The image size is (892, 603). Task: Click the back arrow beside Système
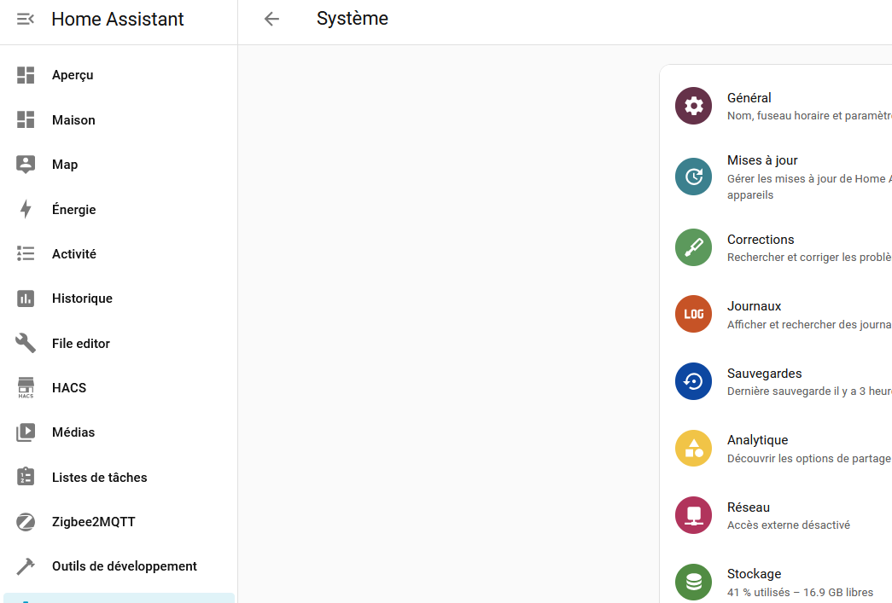point(271,19)
